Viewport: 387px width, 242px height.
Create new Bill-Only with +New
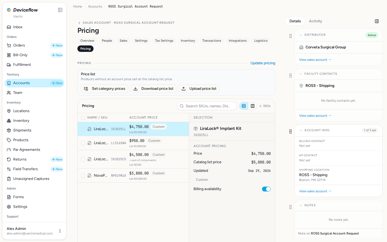click(57, 55)
